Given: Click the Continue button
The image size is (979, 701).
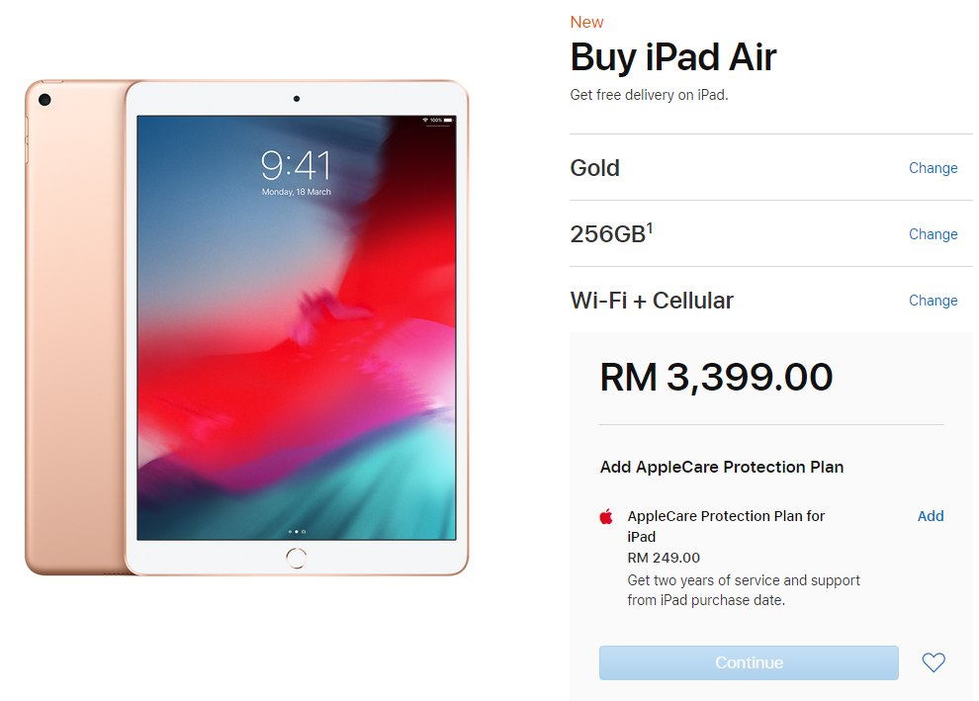Looking at the screenshot, I should (x=749, y=662).
